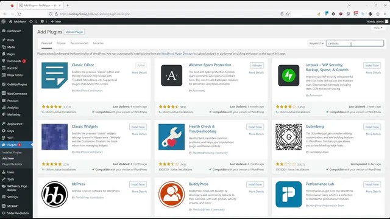Click the browser reload button
390x219 pixels.
pyautogui.click(x=19, y=14)
